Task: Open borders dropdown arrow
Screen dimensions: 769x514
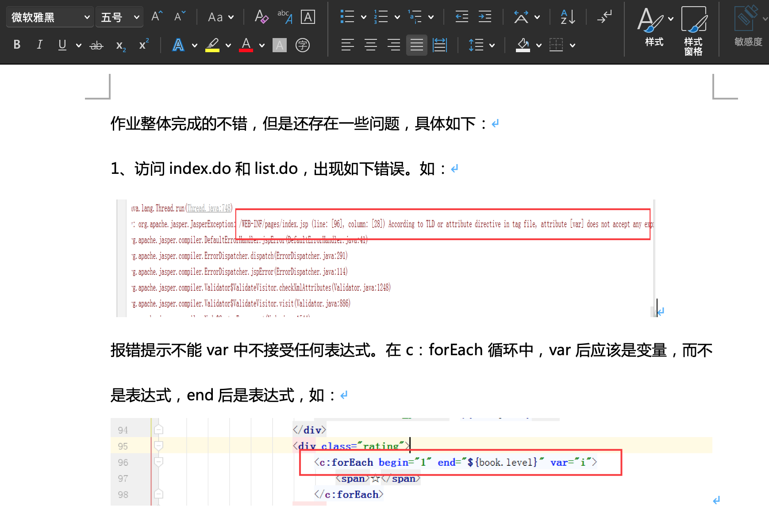Action: pyautogui.click(x=573, y=45)
